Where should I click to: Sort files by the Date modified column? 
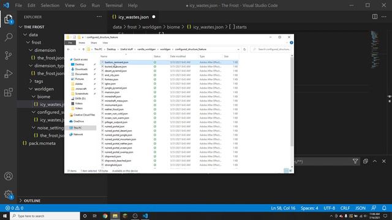(178, 56)
